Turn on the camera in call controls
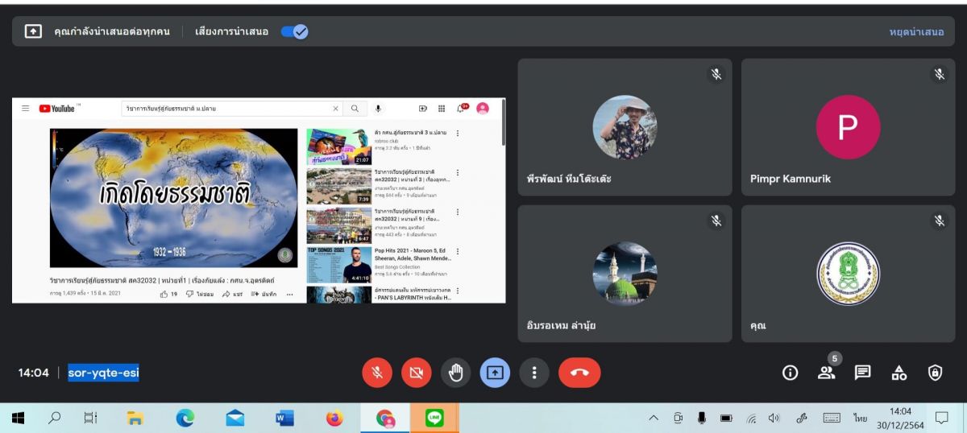Viewport: 967px width, 433px height. (416, 373)
